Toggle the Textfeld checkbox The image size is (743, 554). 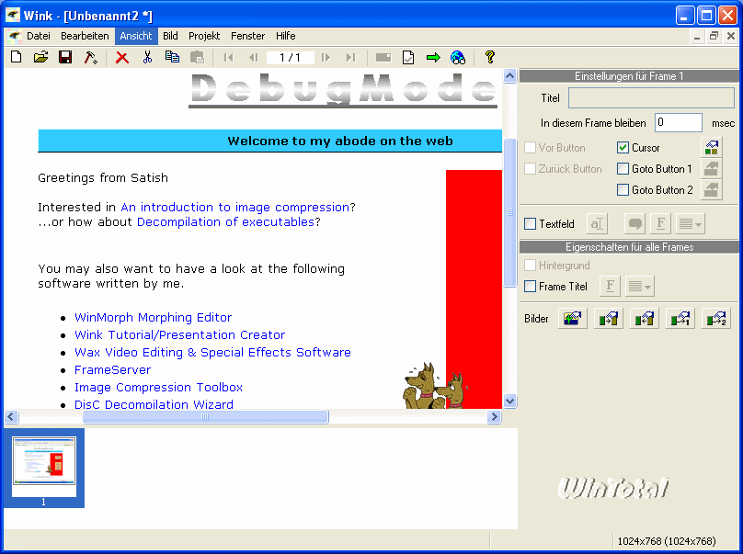click(x=531, y=223)
